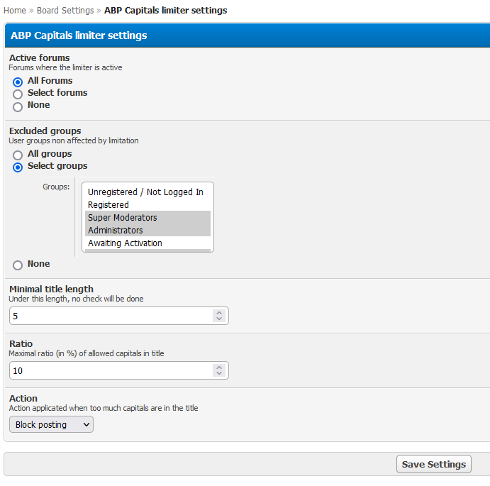Click the Save Settings button
The image size is (490, 486).
click(433, 464)
